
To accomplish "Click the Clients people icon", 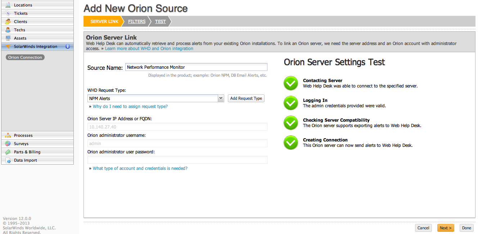I will [x=8, y=22].
